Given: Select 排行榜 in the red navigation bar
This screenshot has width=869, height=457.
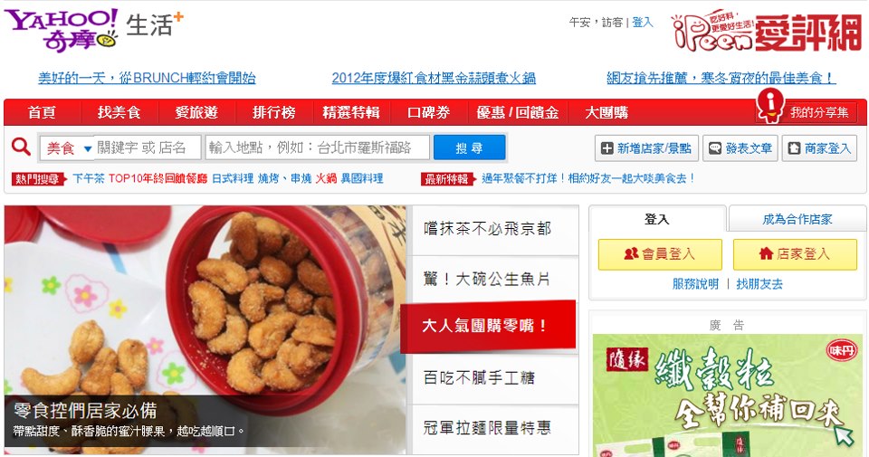Looking at the screenshot, I should click(x=273, y=112).
